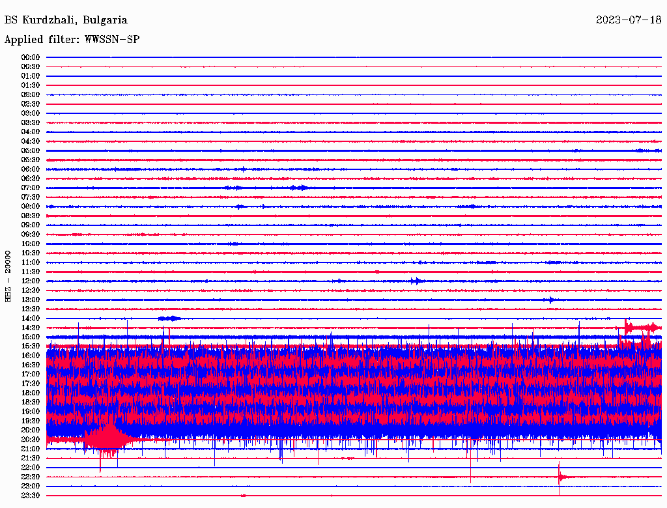The width and height of the screenshot is (667, 508).
Task: Click the blue event burst on the 13:00 trace
Action: point(550,300)
